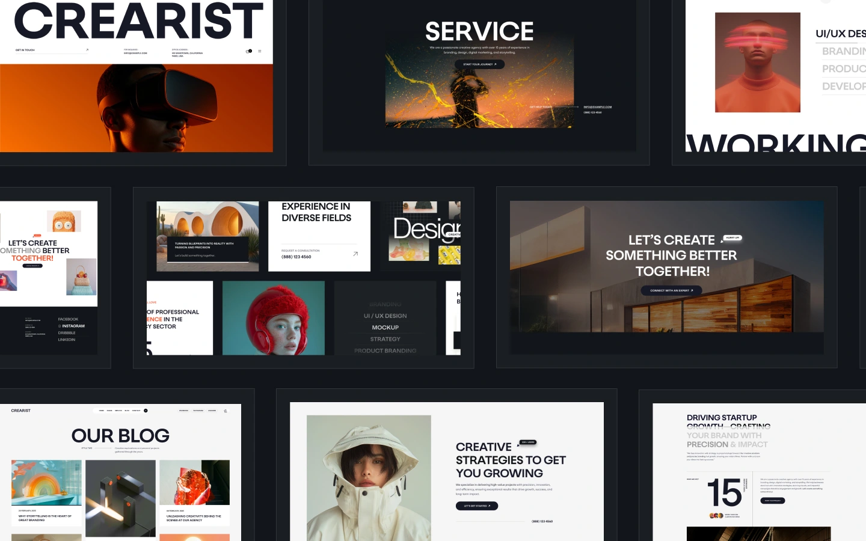Screen dimensions: 866x541
Task: Click the arrow icon next to (888) 123 4560
Action: [355, 254]
